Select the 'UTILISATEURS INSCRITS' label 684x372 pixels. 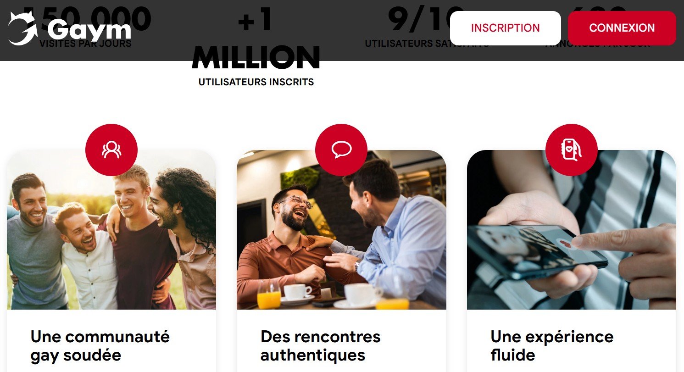[256, 83]
